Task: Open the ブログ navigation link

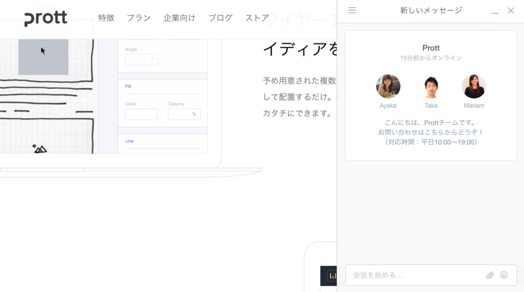Action: coord(220,18)
